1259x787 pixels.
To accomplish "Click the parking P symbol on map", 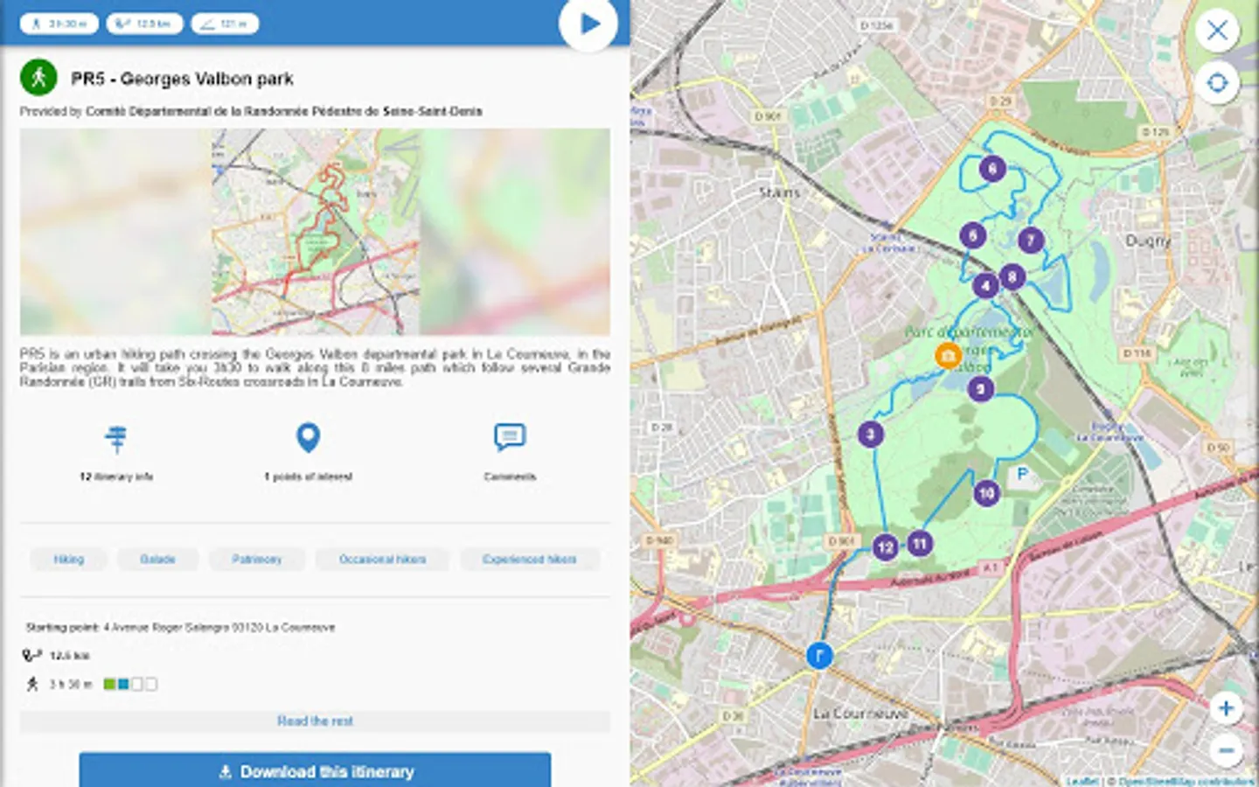I will tap(1022, 474).
